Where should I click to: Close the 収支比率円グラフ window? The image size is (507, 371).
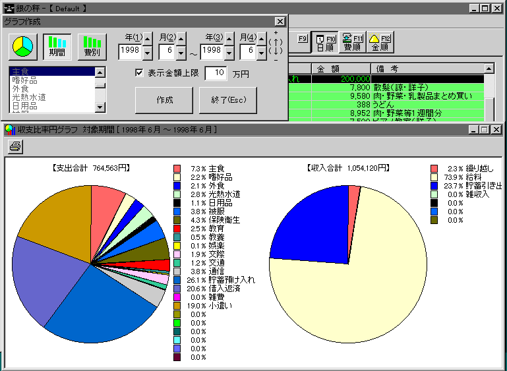pos(496,130)
